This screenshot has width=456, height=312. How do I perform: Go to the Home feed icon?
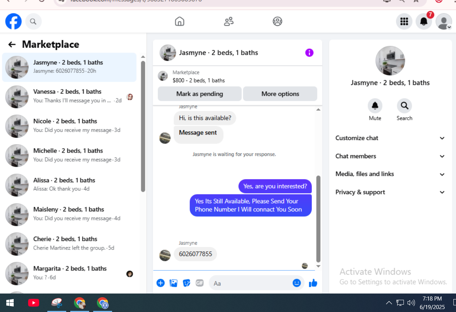pos(179,21)
